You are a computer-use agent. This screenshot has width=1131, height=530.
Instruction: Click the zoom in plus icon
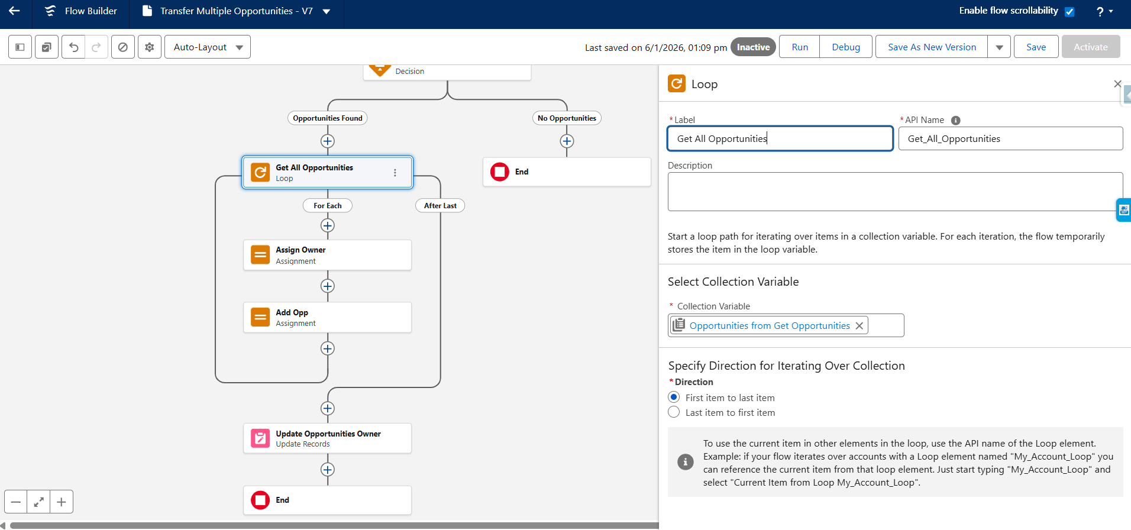tap(62, 502)
